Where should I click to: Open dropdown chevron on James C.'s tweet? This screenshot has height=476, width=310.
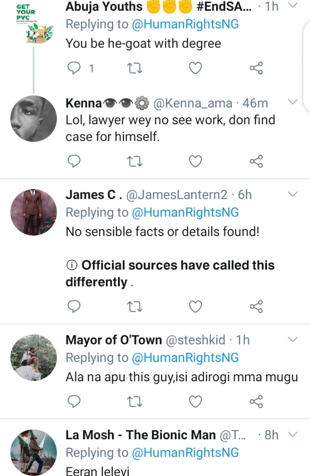(293, 194)
